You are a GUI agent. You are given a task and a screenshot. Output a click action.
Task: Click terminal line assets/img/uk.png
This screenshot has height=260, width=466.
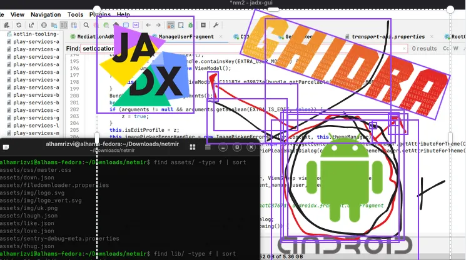coord(29,208)
